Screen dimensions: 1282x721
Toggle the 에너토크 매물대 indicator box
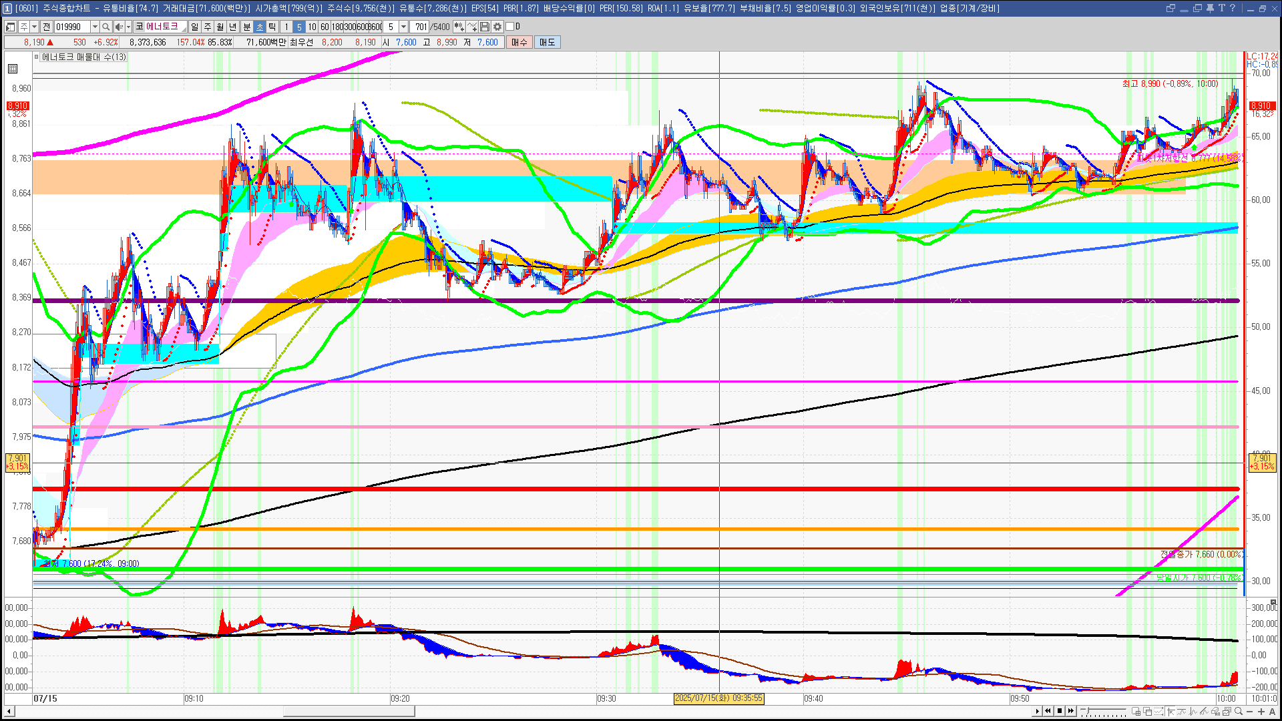(37, 57)
